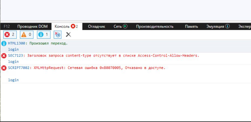Switch to the Сеть tab
This screenshot has height=122, width=251.
click(x=121, y=27)
